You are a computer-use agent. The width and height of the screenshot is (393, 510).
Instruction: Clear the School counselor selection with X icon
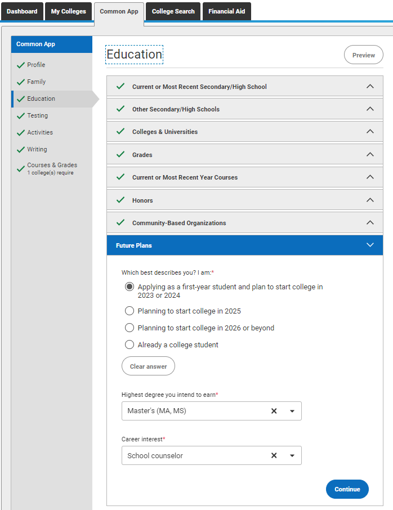[274, 456]
